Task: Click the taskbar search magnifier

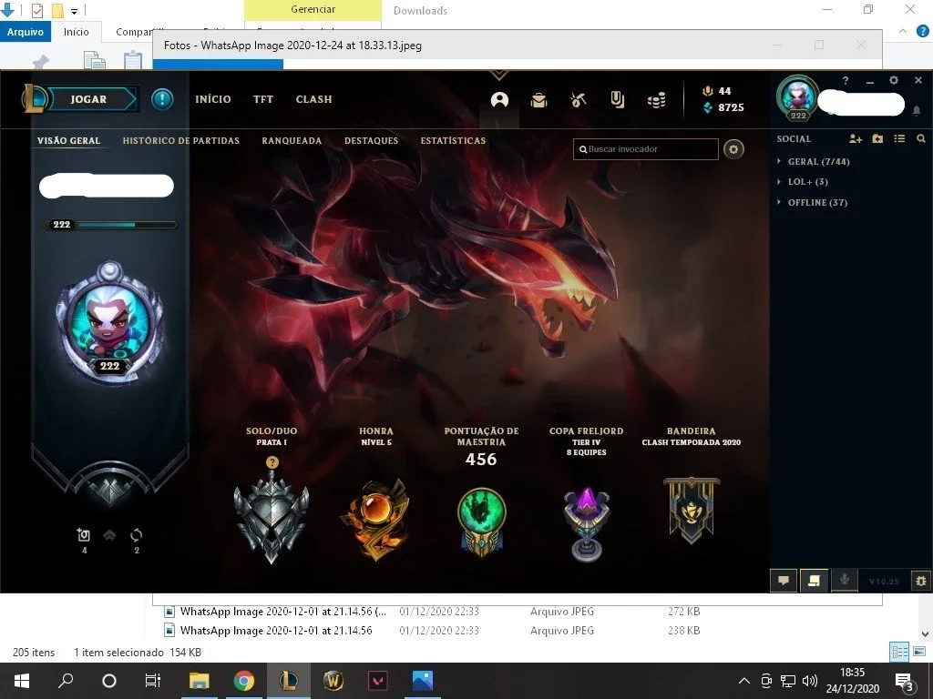Action: coord(66,680)
